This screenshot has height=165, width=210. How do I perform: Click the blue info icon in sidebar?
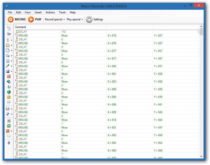pos(9,87)
